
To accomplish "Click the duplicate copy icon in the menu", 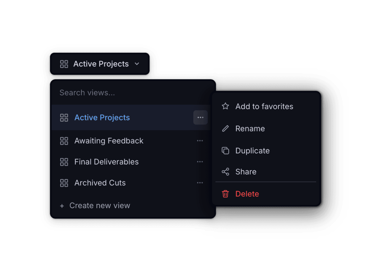I will point(225,150).
